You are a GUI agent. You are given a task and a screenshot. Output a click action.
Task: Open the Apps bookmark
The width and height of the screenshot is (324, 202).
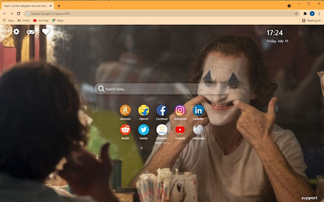9,20
